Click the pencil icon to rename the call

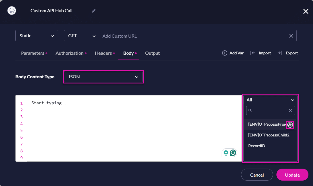tap(93, 10)
